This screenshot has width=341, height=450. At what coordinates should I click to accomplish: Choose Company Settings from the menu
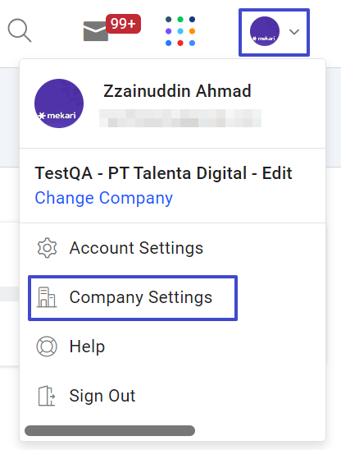(x=133, y=298)
